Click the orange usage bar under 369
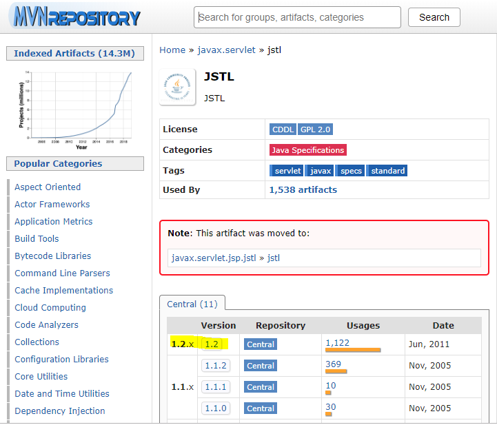 (336, 371)
